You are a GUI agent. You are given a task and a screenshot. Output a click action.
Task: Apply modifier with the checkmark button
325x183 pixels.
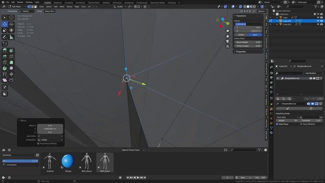[287, 108]
